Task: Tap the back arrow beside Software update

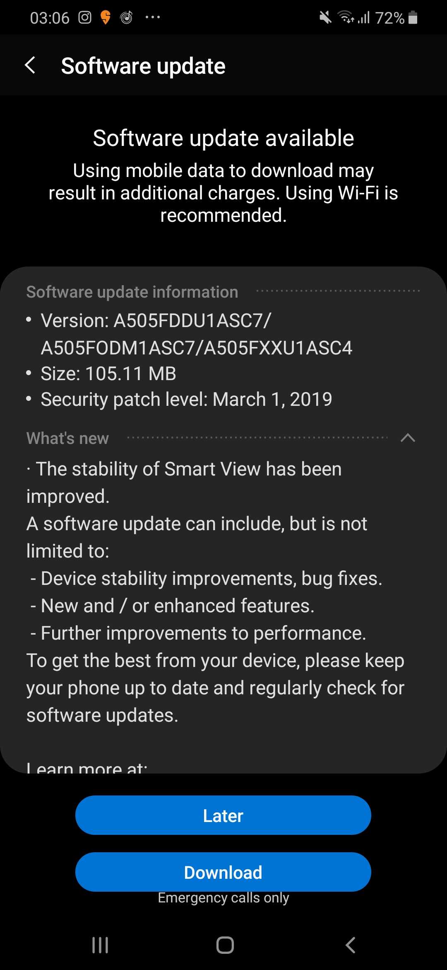Action: (30, 65)
